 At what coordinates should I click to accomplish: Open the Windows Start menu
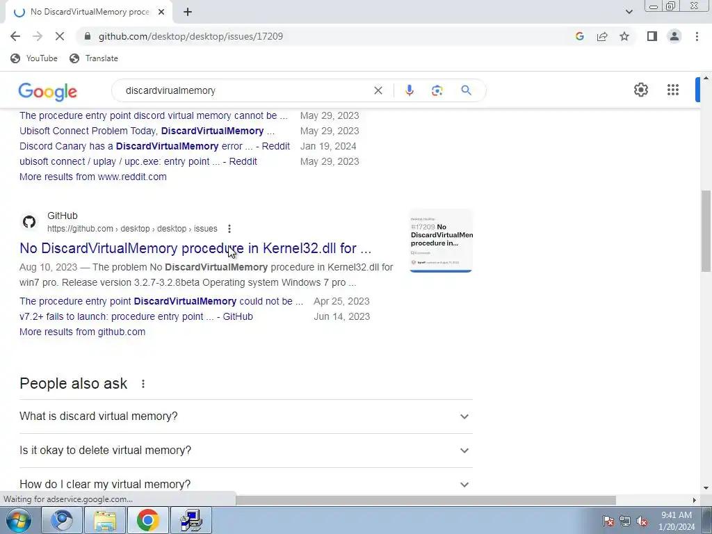tap(18, 520)
